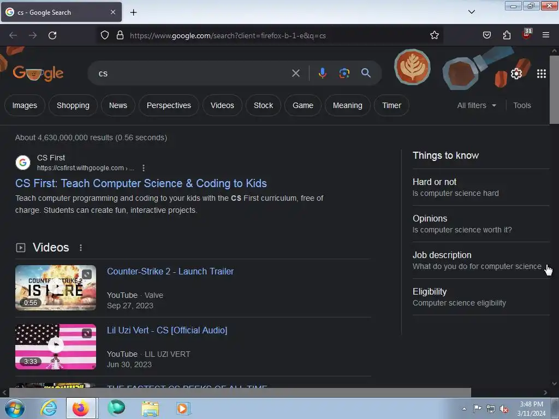559x419 pixels.
Task: Open the Videos section options menu
Action: [81, 248]
